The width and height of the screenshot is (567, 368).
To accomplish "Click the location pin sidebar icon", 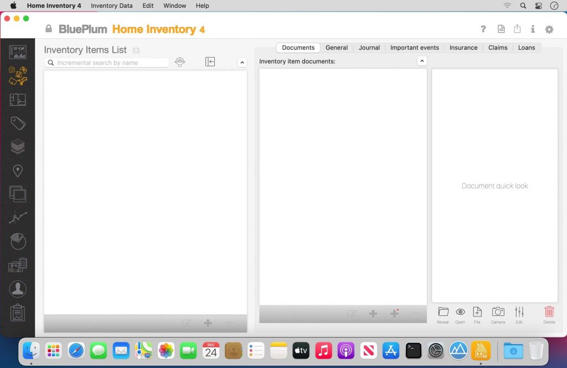I will click(18, 171).
